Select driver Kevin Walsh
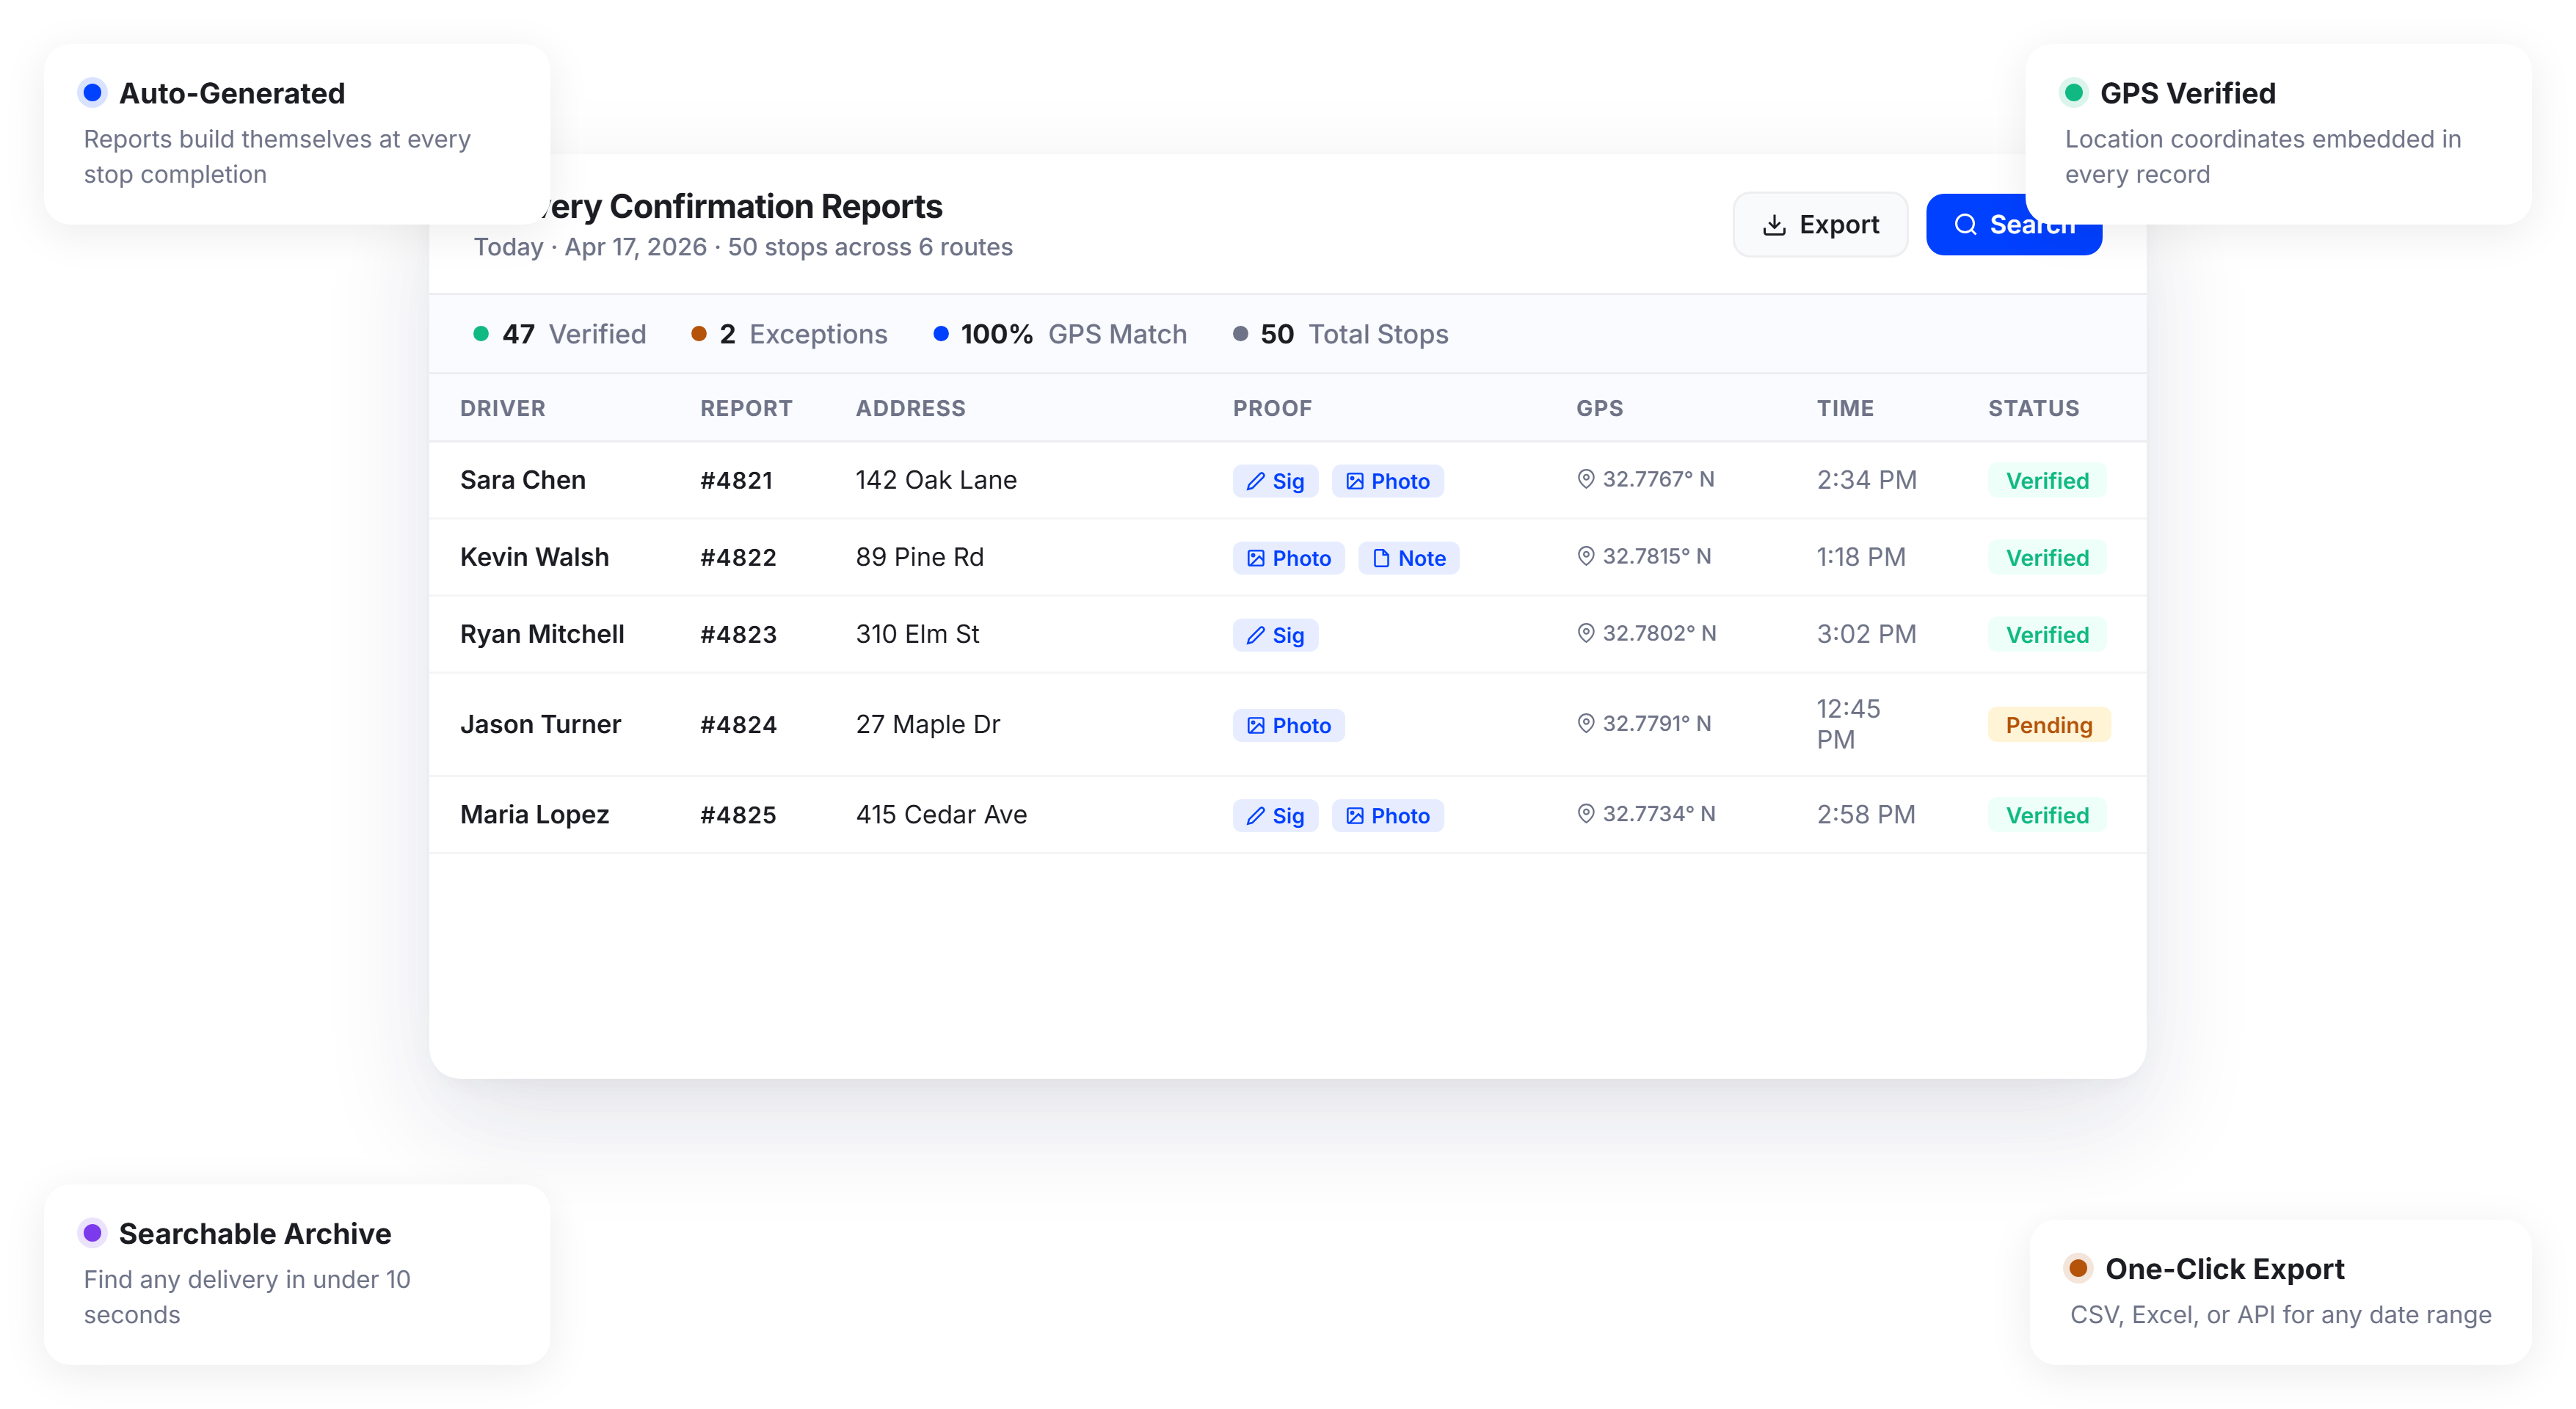 pyautogui.click(x=535, y=558)
